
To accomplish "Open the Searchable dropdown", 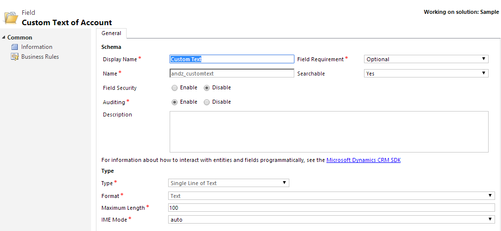I will click(426, 74).
